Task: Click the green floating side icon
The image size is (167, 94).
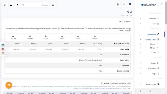Action: [3, 45]
